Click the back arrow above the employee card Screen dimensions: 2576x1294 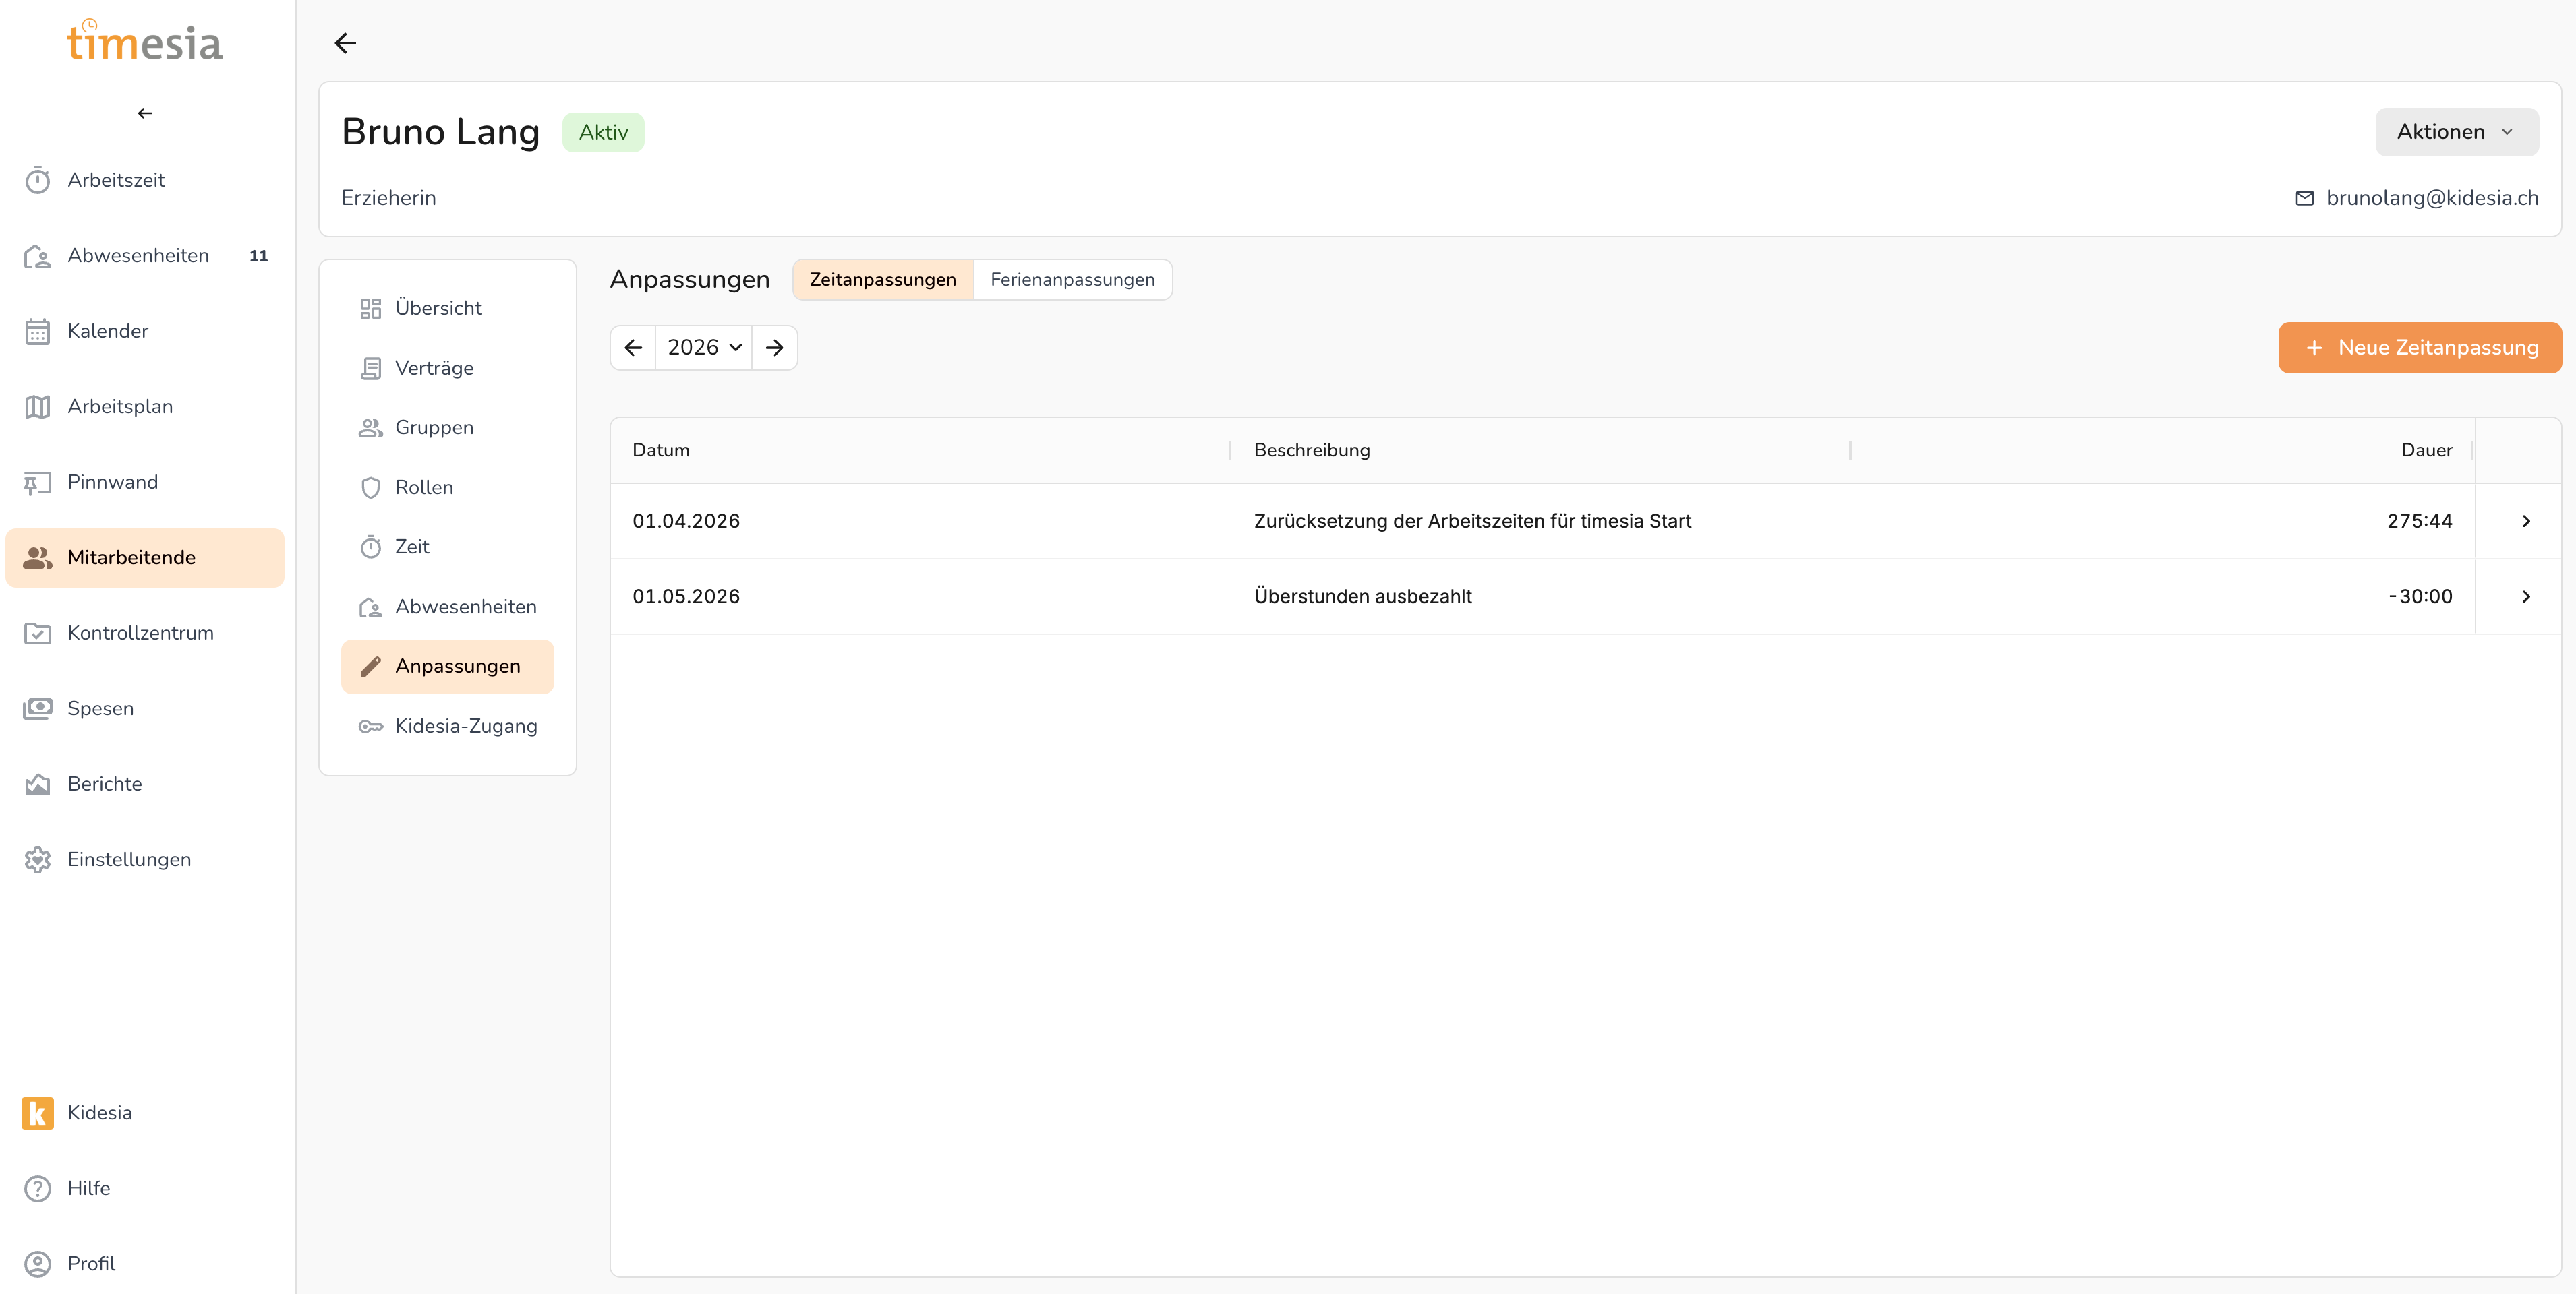[x=345, y=43]
